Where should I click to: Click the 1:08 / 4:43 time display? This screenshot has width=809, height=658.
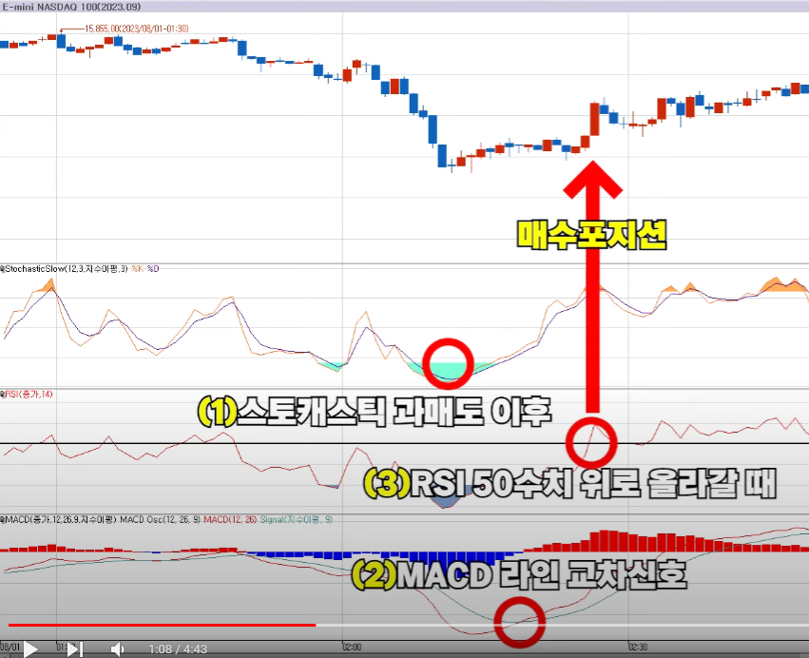178,648
